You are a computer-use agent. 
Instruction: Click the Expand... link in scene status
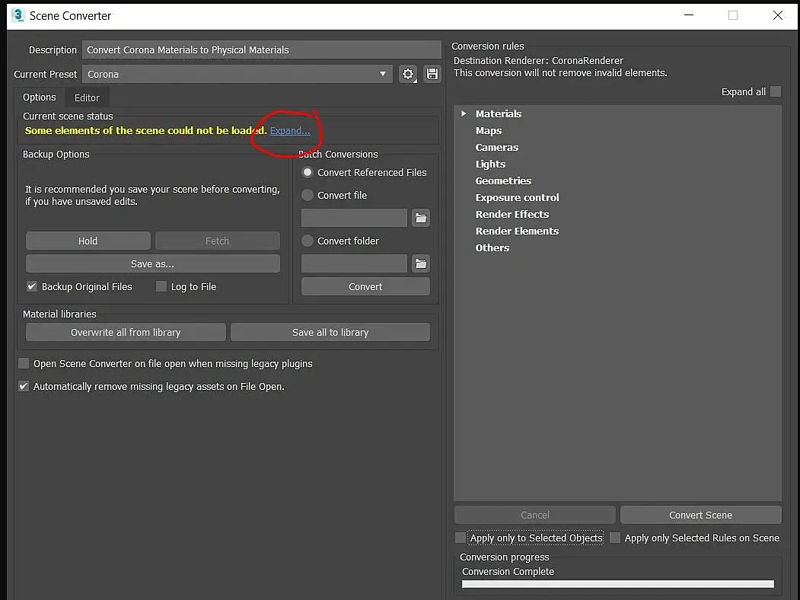point(290,131)
